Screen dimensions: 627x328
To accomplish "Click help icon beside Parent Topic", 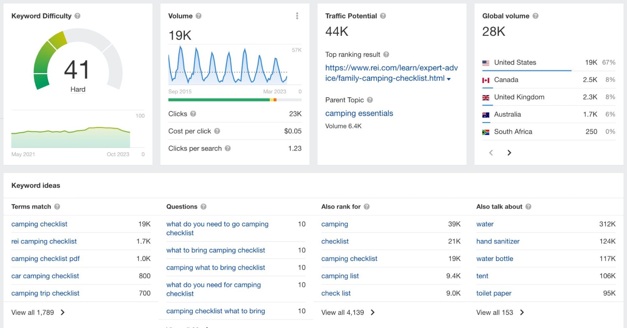I will (x=370, y=100).
